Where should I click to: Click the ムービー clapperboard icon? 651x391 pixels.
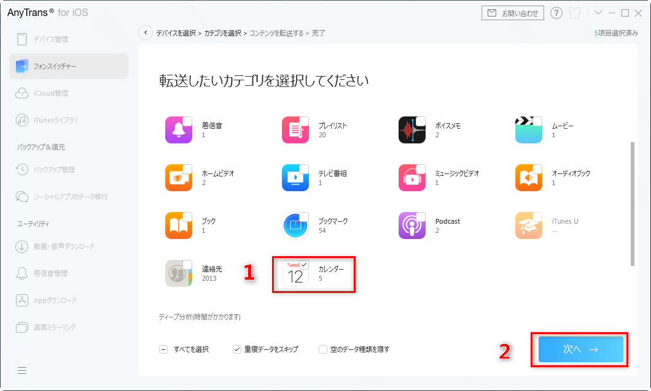tap(529, 130)
